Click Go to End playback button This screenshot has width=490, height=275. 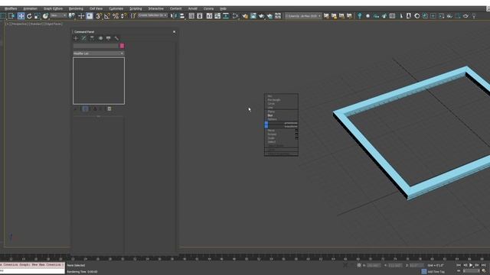coord(484,265)
